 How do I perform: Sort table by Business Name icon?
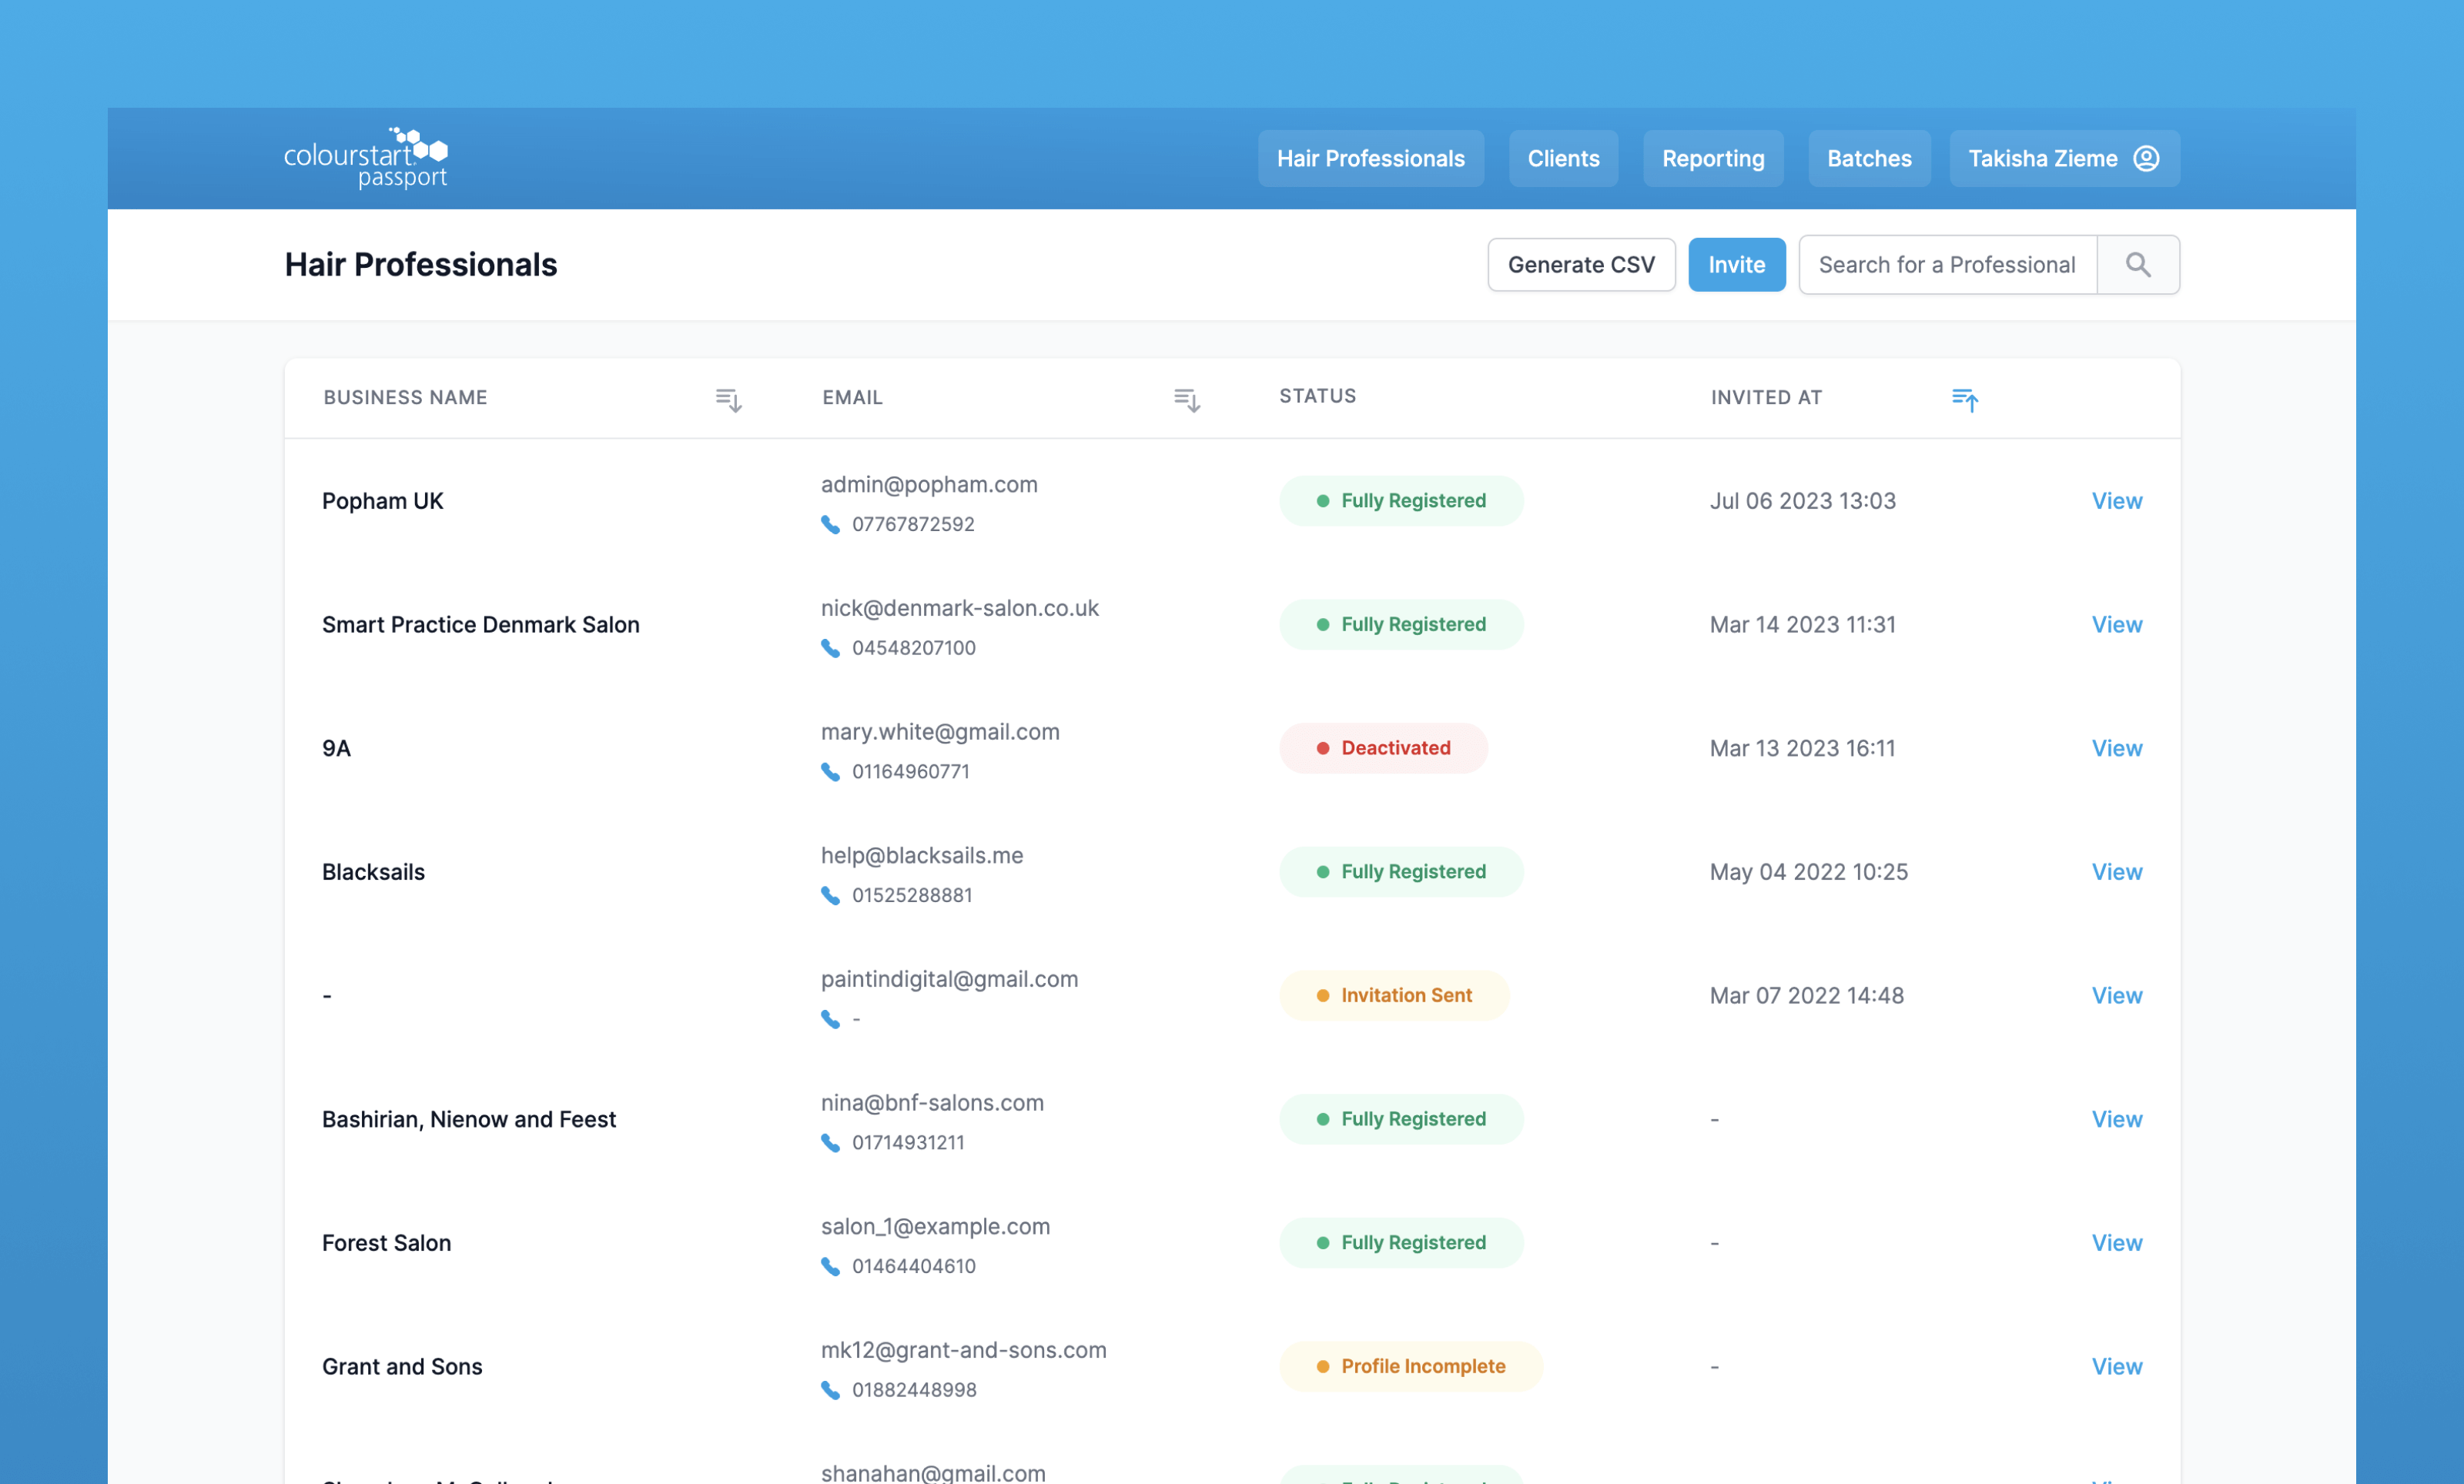[728, 399]
